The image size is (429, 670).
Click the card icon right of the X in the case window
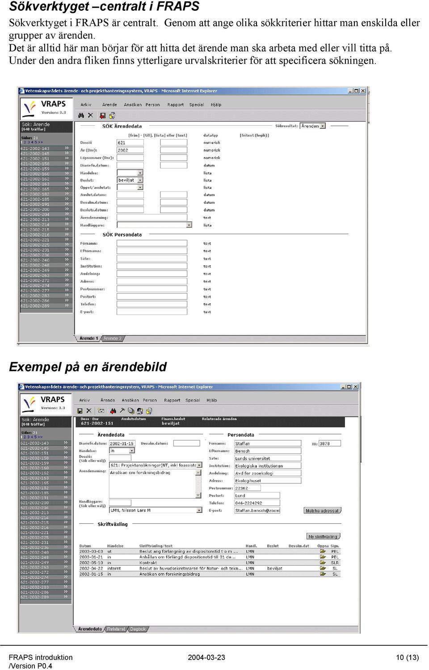pyautogui.click(x=101, y=411)
